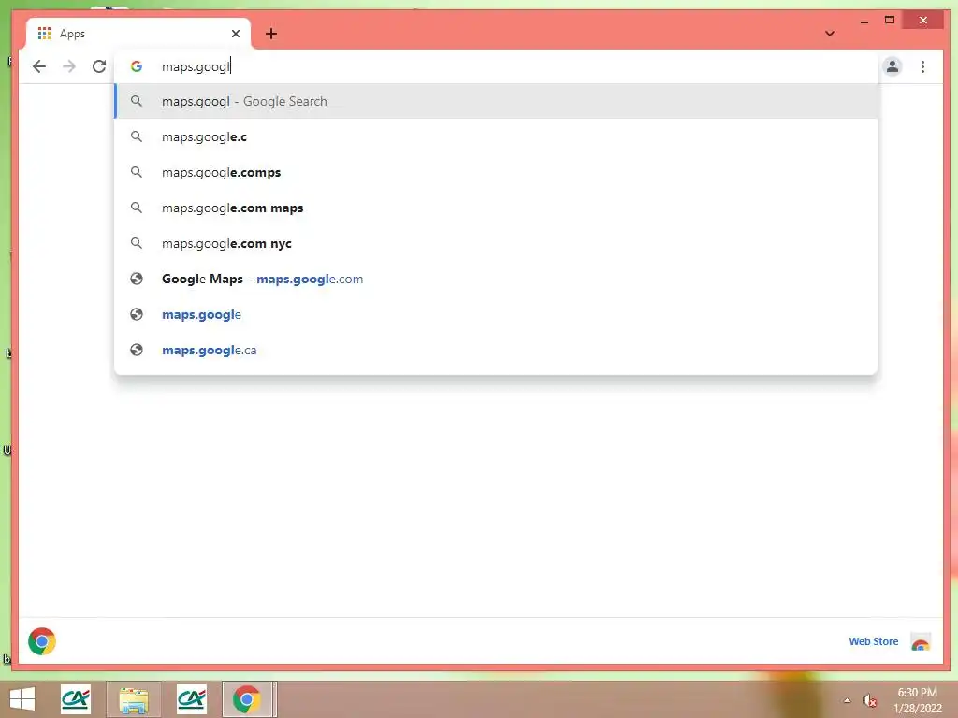This screenshot has width=958, height=718.
Task: Pick the 'maps.google.com nyc' suggestion
Action: [x=496, y=243]
